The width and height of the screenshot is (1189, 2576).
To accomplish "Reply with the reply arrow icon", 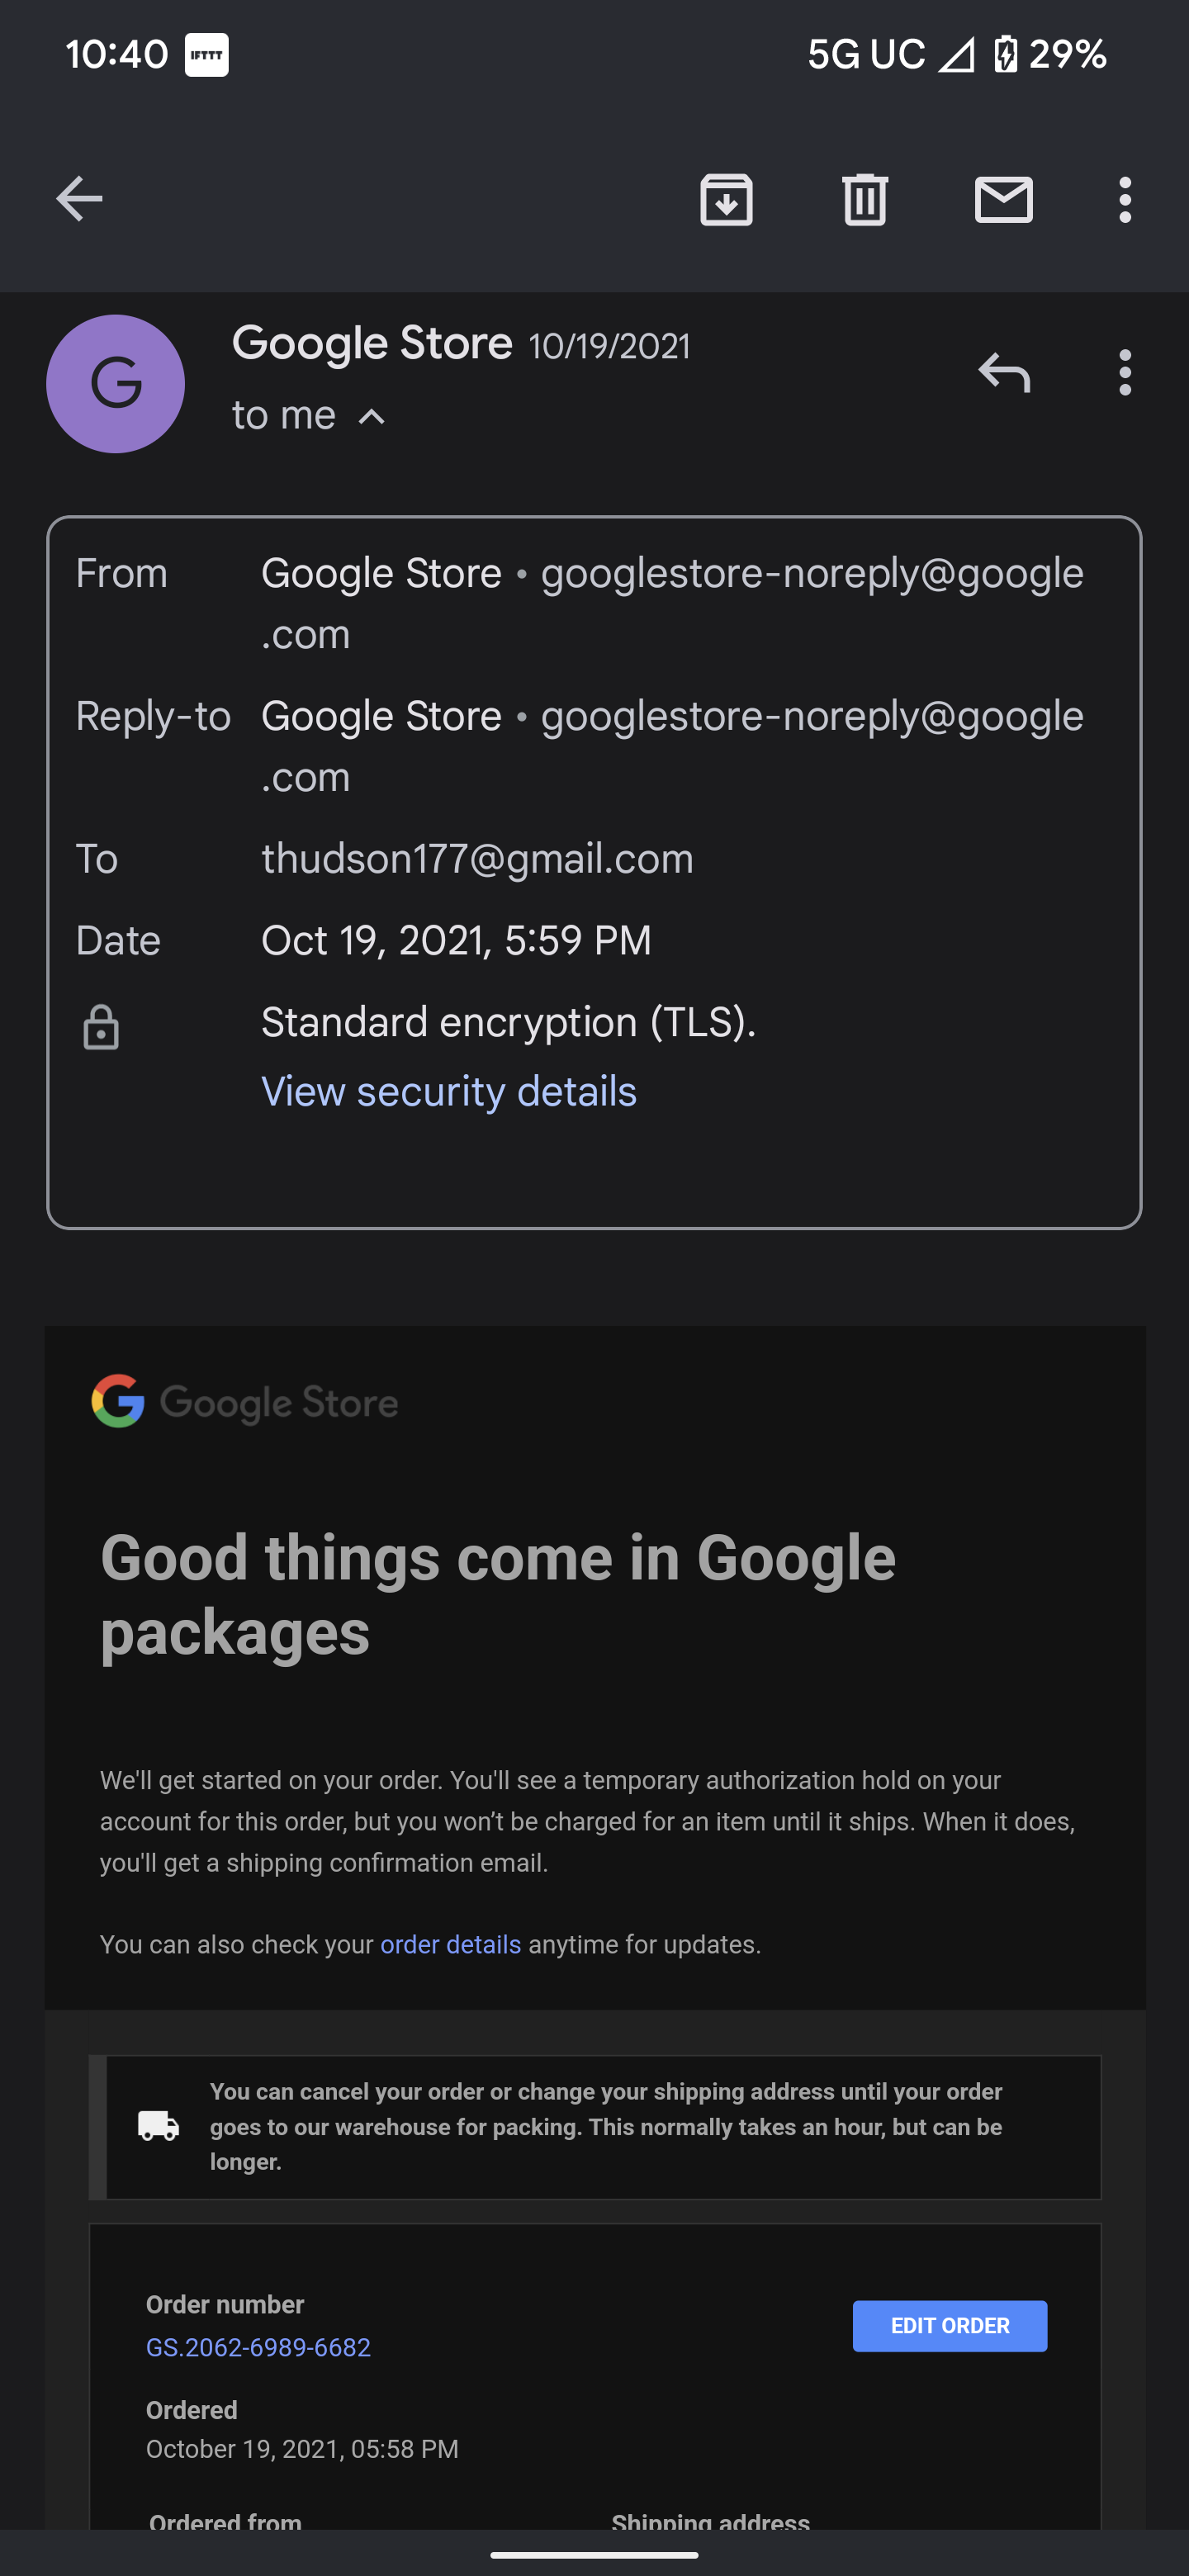I will [1004, 372].
